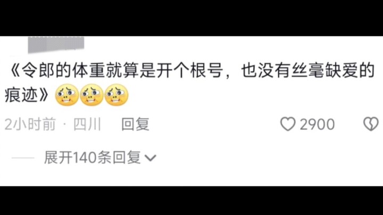
Task: Click the chevron beside 展开140条回复
Action: [150, 158]
